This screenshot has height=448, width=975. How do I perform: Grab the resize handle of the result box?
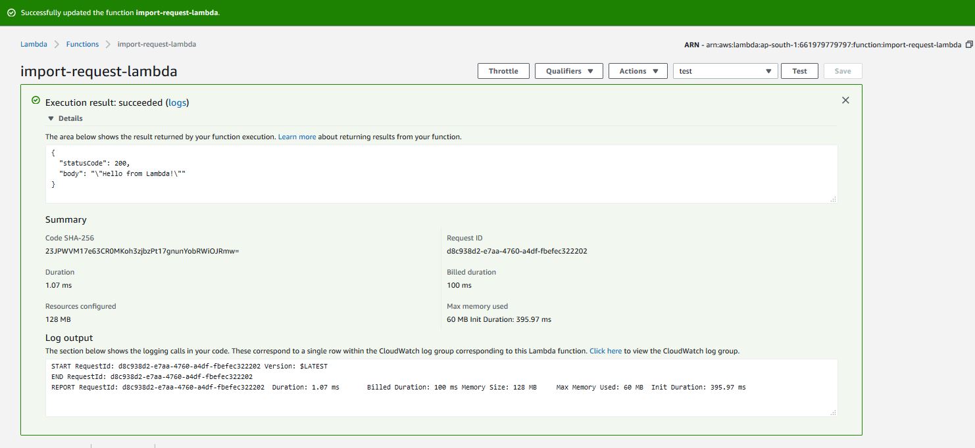[x=834, y=199]
